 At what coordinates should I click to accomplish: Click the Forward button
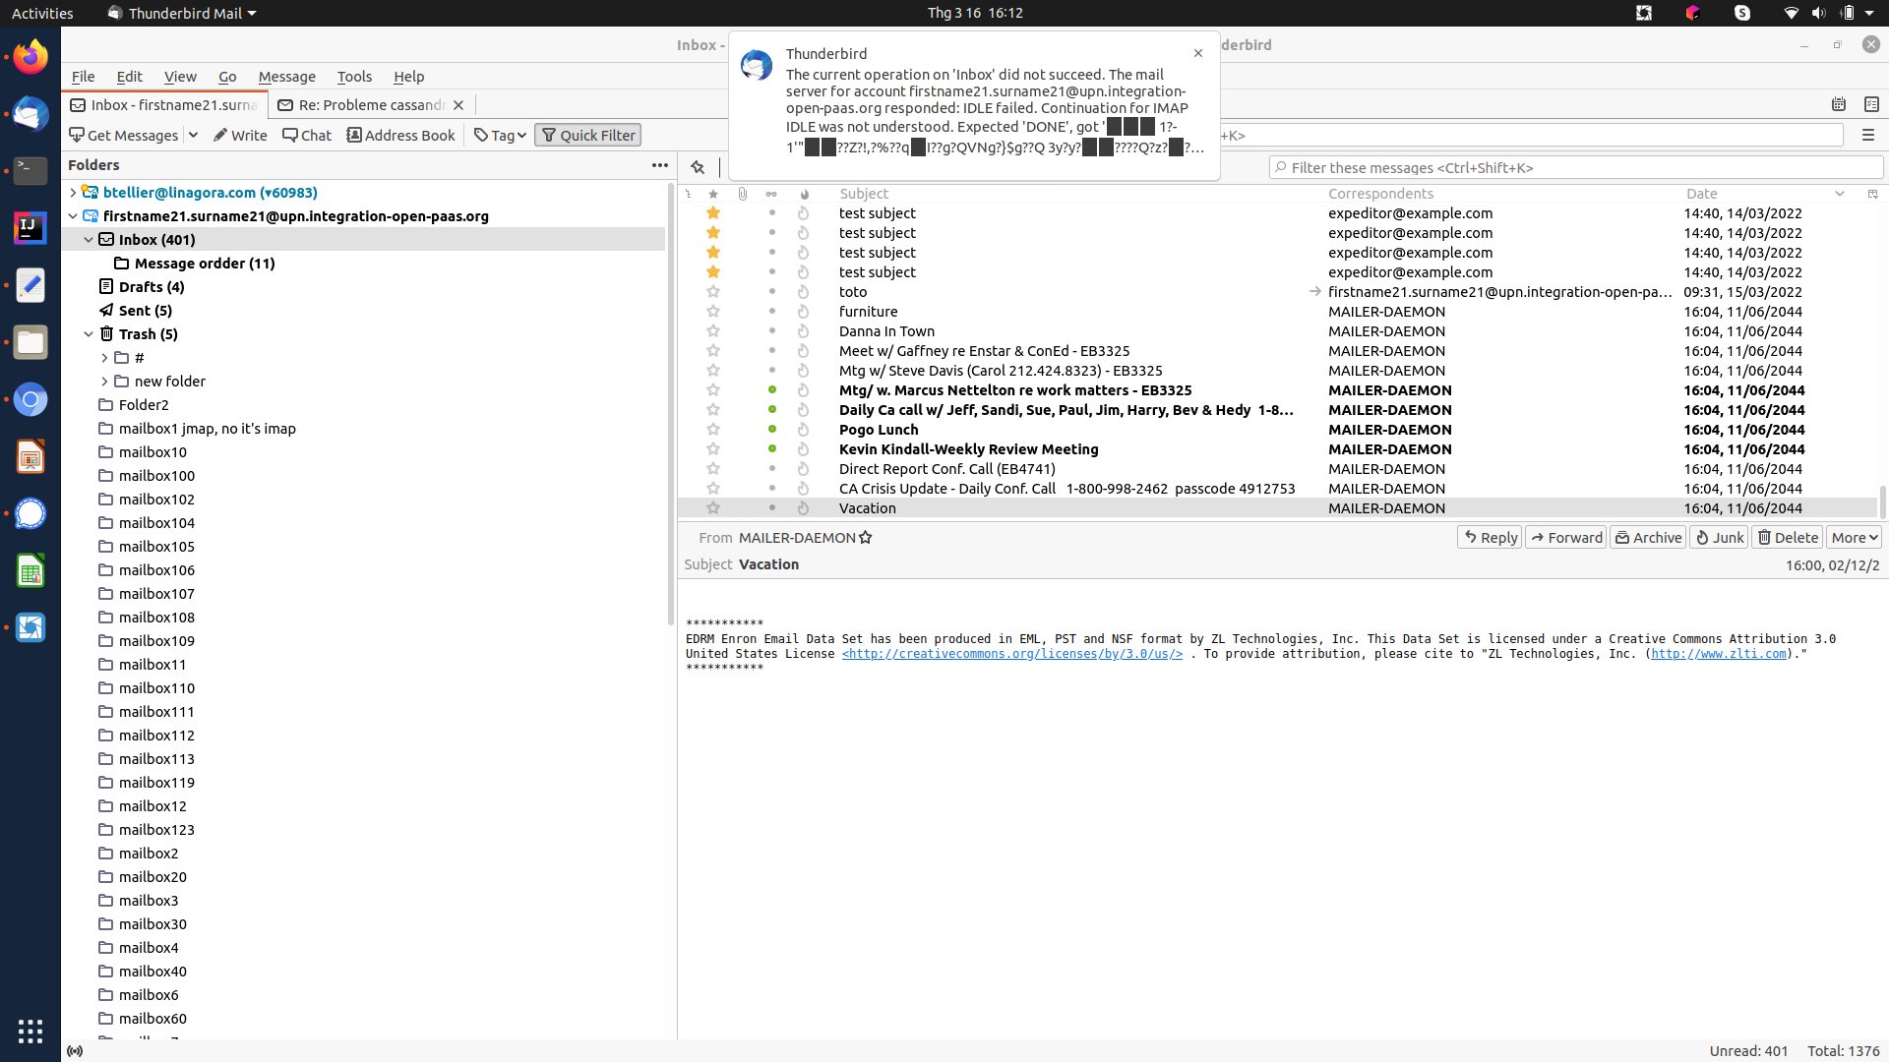pos(1565,538)
